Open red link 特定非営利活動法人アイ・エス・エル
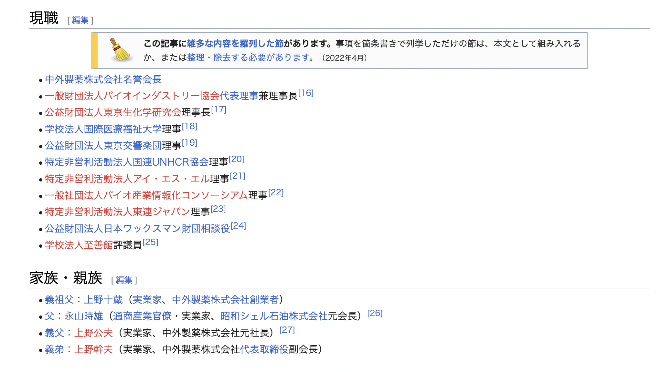The height and width of the screenshot is (372, 671). [127, 179]
